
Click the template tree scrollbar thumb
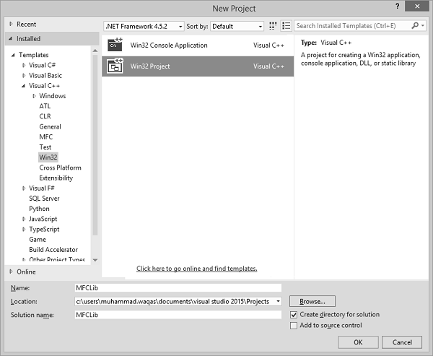[95, 145]
